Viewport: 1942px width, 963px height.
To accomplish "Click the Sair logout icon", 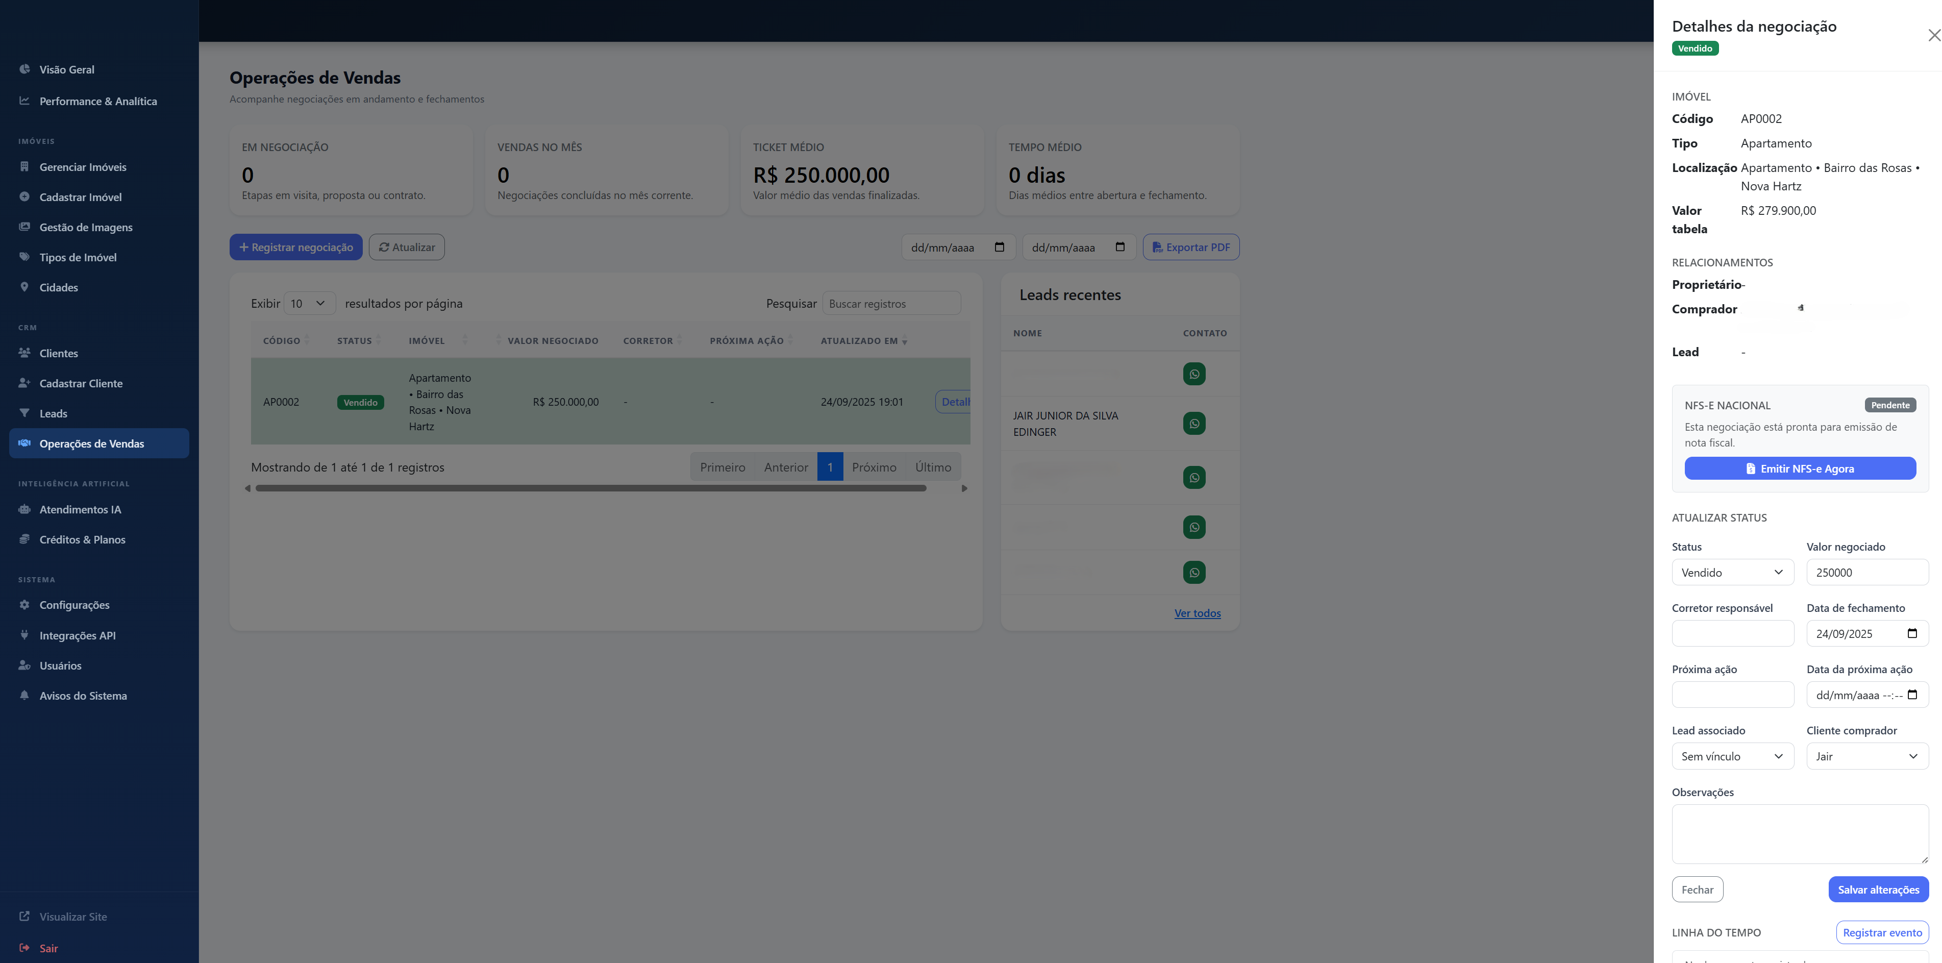I will 24,948.
